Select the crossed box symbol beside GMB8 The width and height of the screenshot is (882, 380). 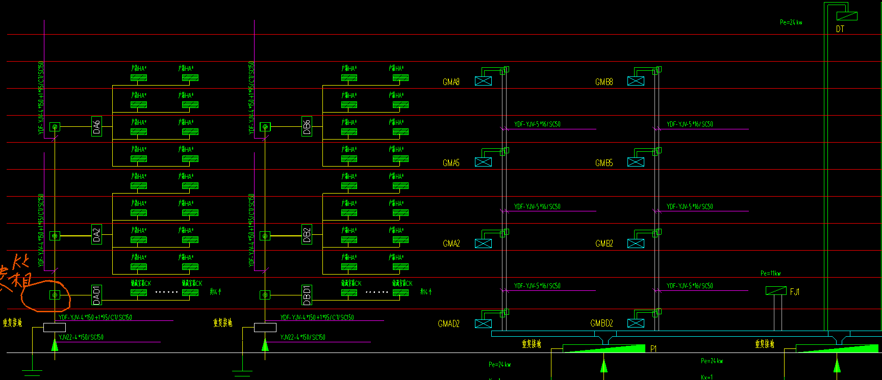click(636, 81)
